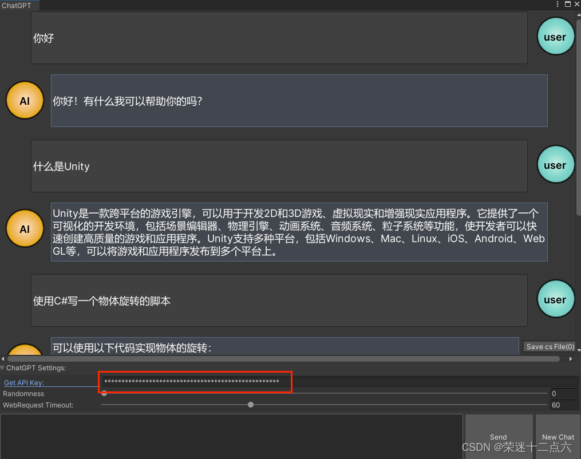The image size is (581, 459).
Task: Click the AI avatar beside Unity engine explanation
Action: coord(25,228)
